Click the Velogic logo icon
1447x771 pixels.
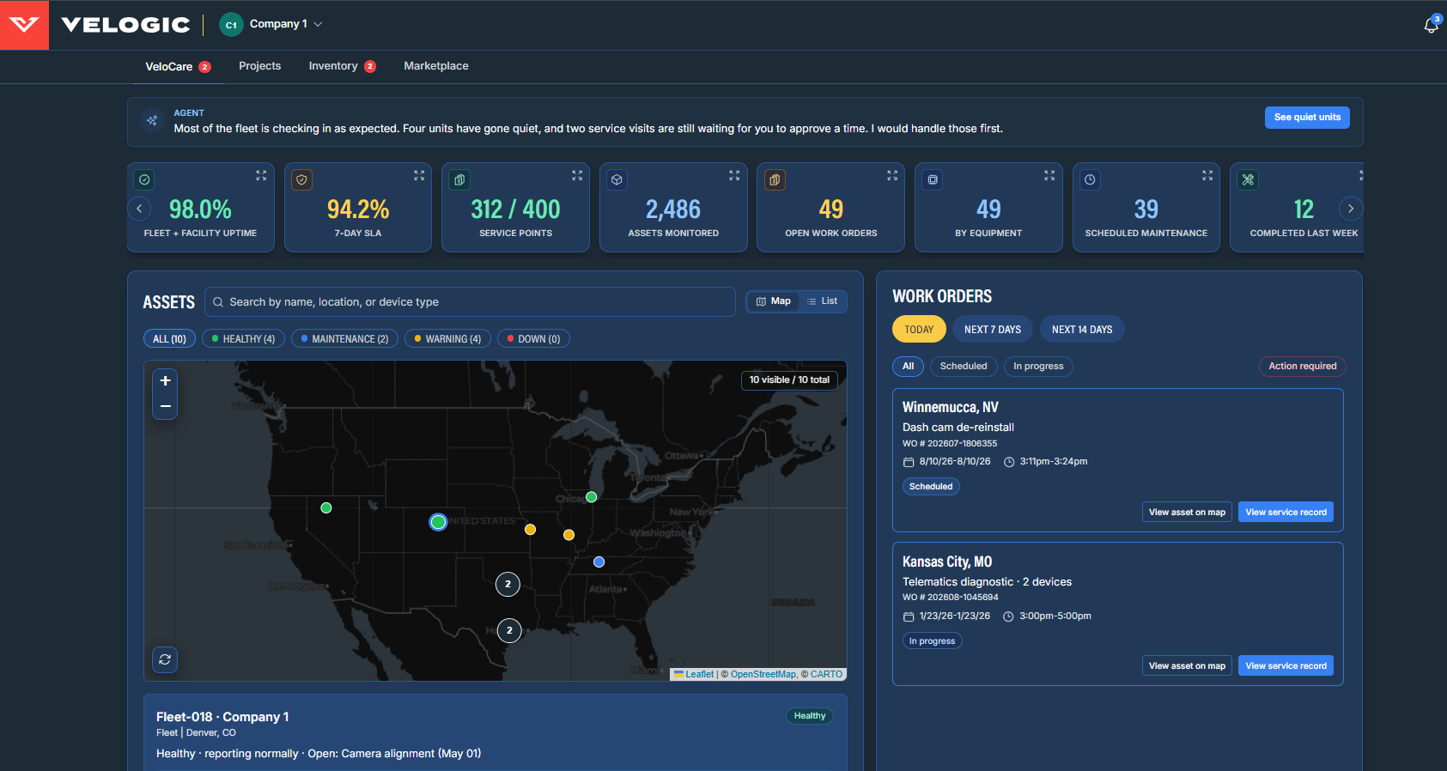click(x=24, y=25)
